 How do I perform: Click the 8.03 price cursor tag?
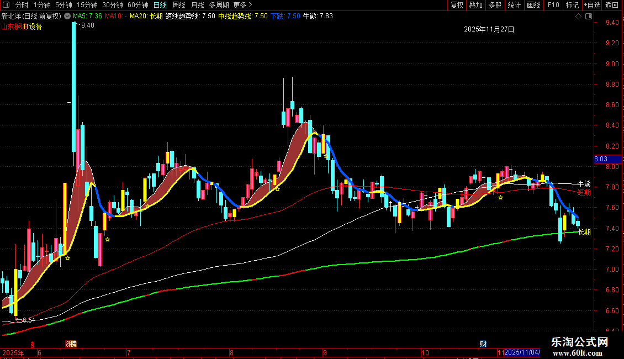click(607, 159)
